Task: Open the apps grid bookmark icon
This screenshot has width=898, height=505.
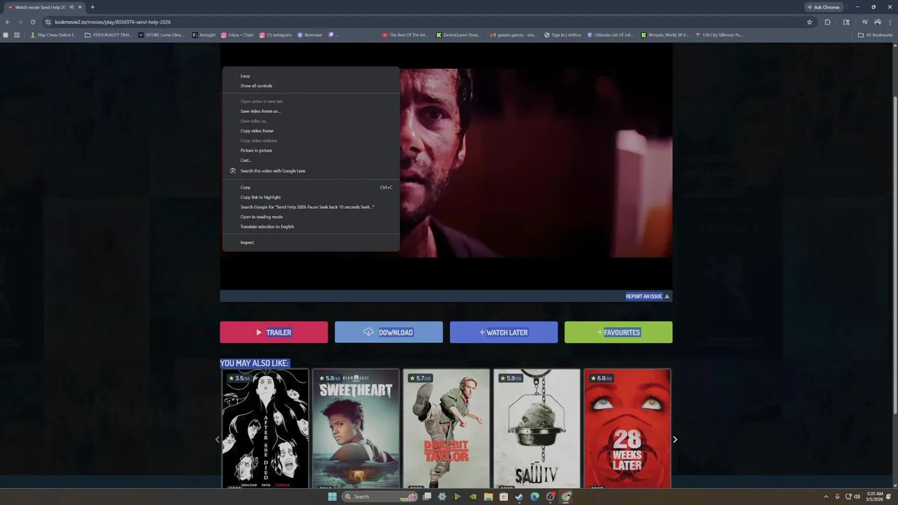Action: click(x=17, y=34)
